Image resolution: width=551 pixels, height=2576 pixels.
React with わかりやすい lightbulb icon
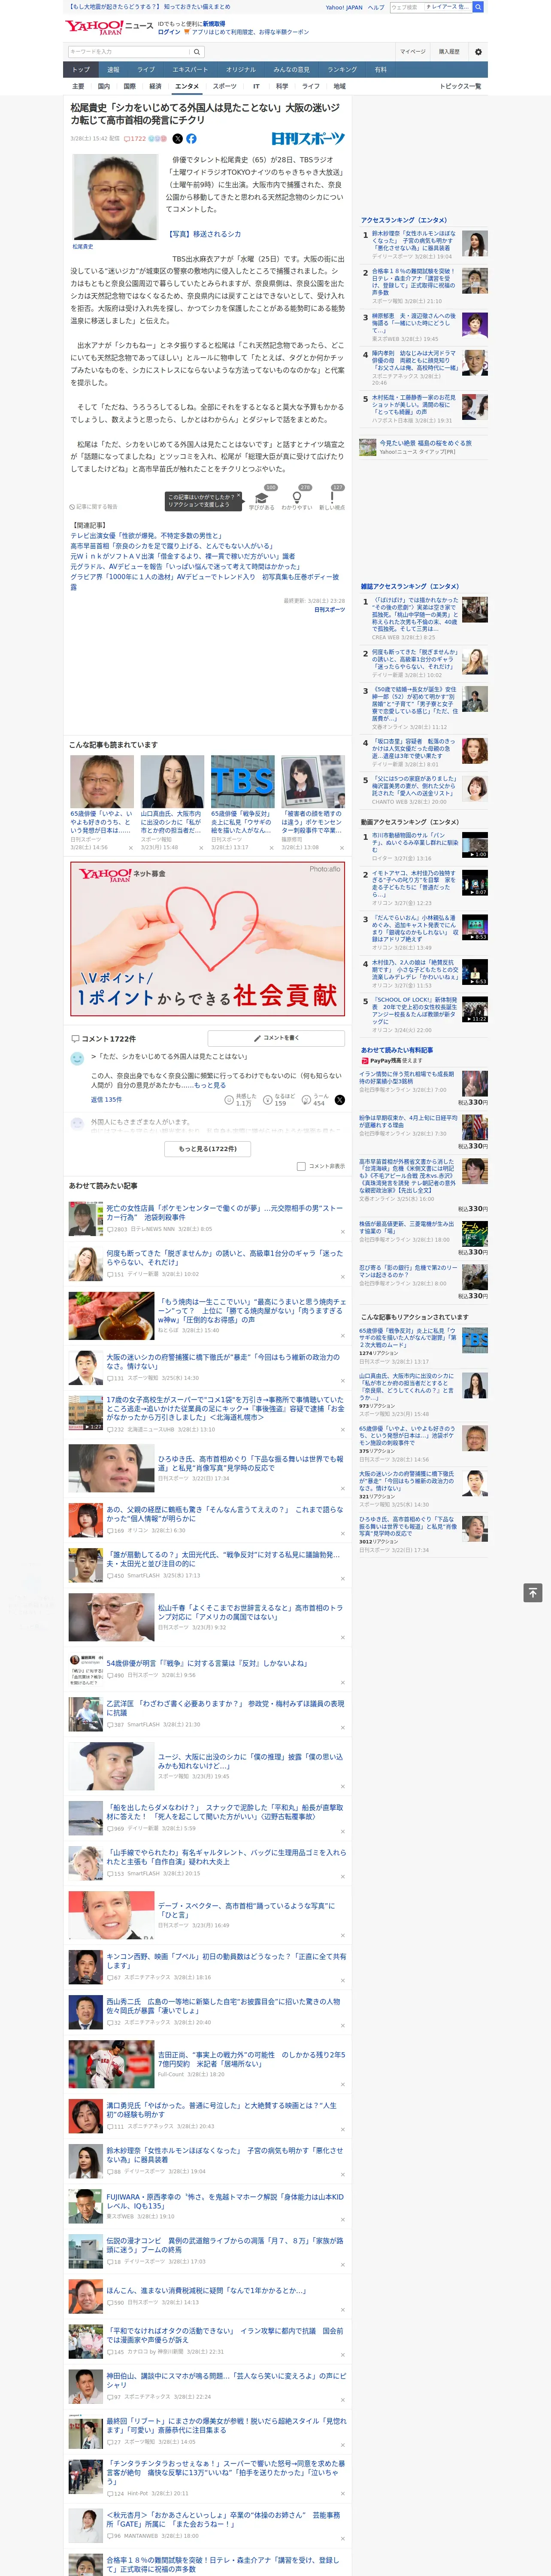tap(297, 497)
